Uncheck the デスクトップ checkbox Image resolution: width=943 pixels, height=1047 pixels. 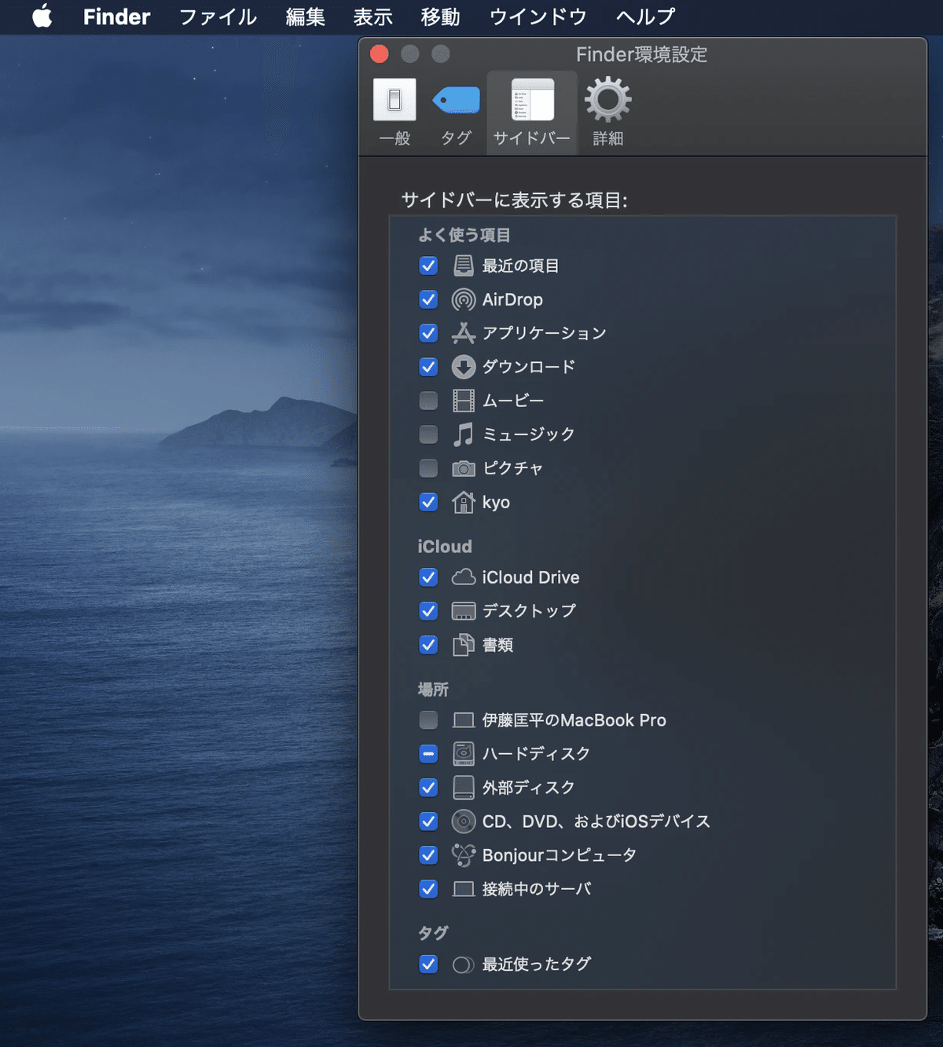[428, 611]
